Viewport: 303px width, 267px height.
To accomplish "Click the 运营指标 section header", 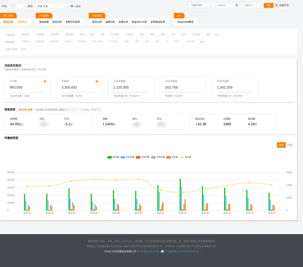I will pos(97,16).
